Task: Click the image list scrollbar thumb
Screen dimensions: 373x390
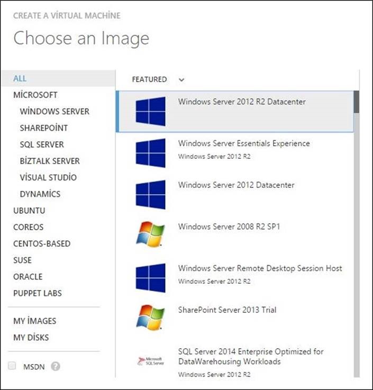Action: click(357, 102)
